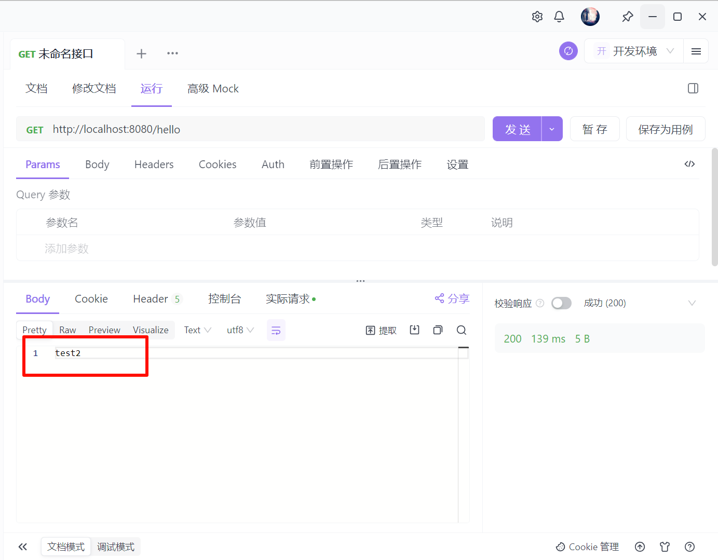Pin the window with pushpin icon
This screenshot has width=718, height=560.
click(628, 17)
